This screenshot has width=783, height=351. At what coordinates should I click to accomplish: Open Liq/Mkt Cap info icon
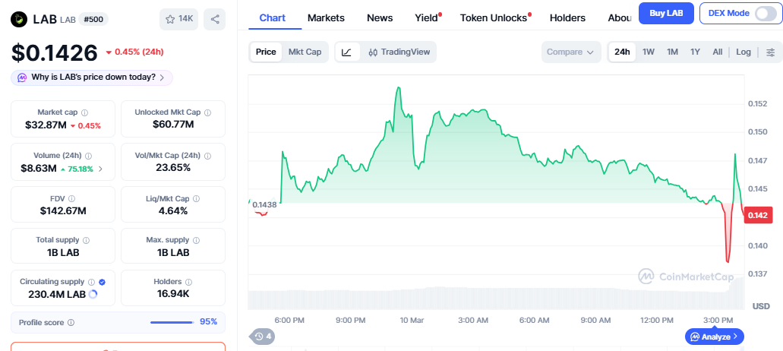click(x=196, y=199)
